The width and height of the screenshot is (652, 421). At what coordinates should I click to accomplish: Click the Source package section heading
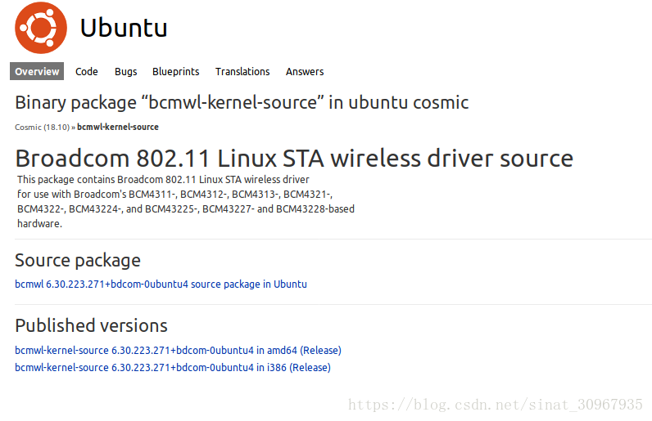[78, 260]
